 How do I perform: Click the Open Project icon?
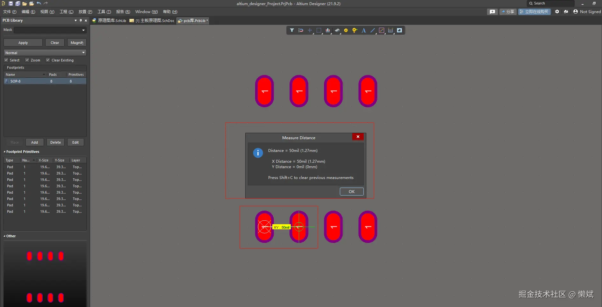click(32, 4)
